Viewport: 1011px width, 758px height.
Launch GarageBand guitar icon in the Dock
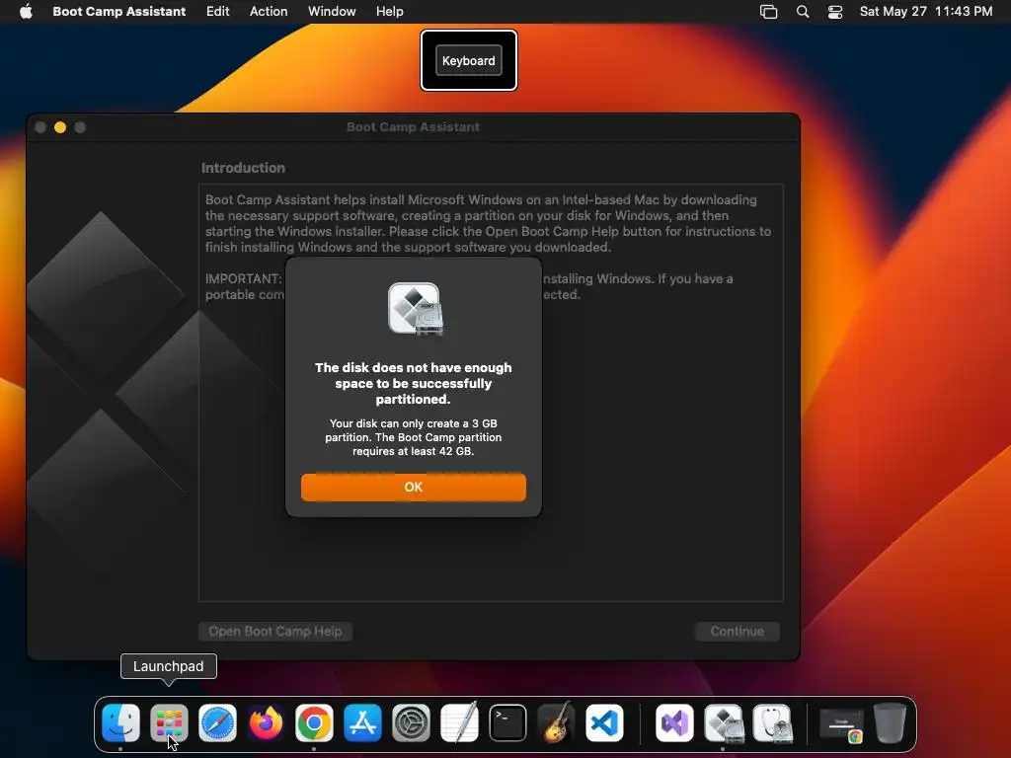pyautogui.click(x=556, y=722)
